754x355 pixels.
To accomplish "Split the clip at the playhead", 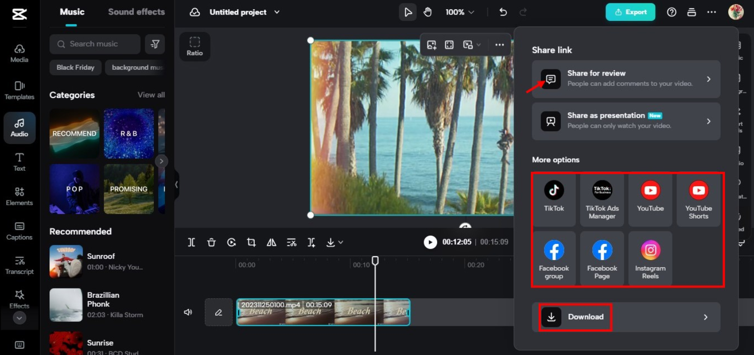I will [x=191, y=242].
